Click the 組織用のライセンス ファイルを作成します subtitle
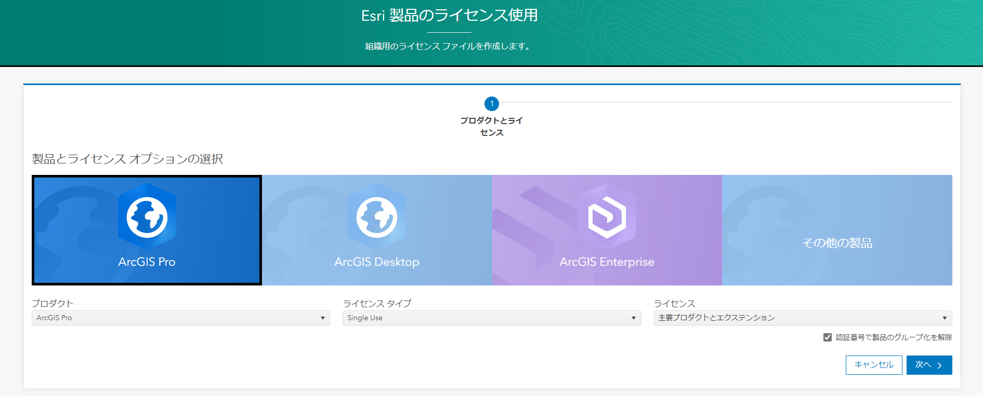 448,46
